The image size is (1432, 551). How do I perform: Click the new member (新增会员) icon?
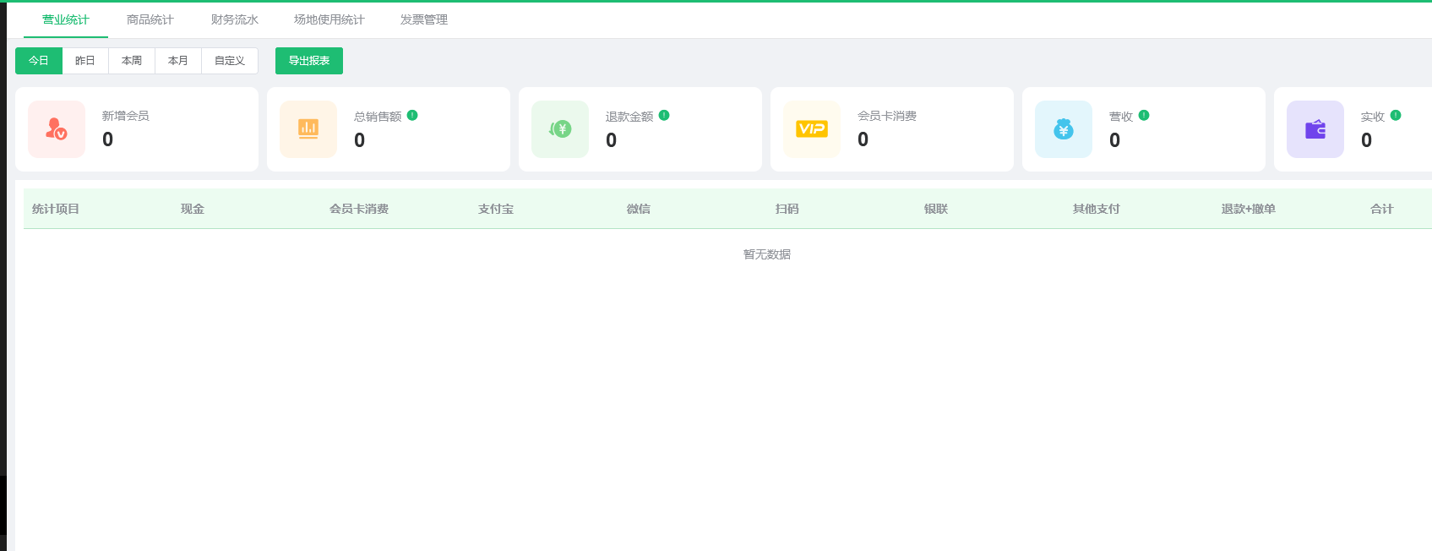point(57,129)
